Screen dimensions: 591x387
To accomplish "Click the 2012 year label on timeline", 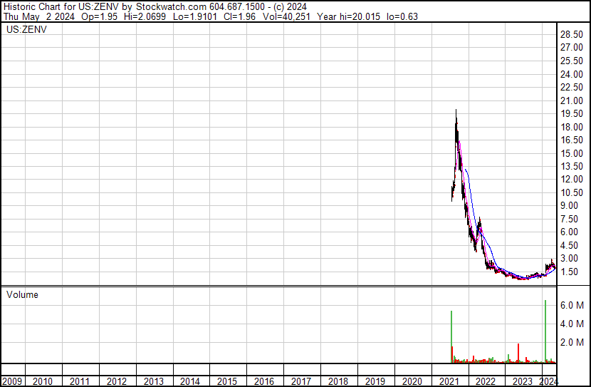I will coord(117,381).
